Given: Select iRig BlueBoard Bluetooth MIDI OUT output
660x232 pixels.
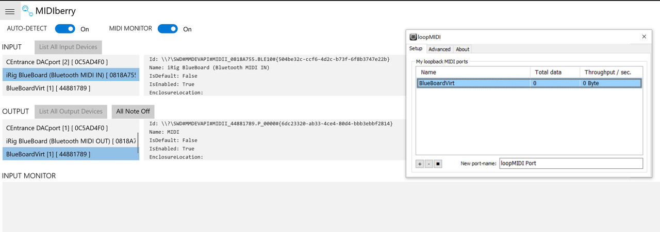Looking at the screenshot, I should tap(70, 141).
